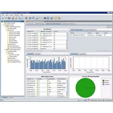Click the Discovery status bar icon

click(79, 100)
